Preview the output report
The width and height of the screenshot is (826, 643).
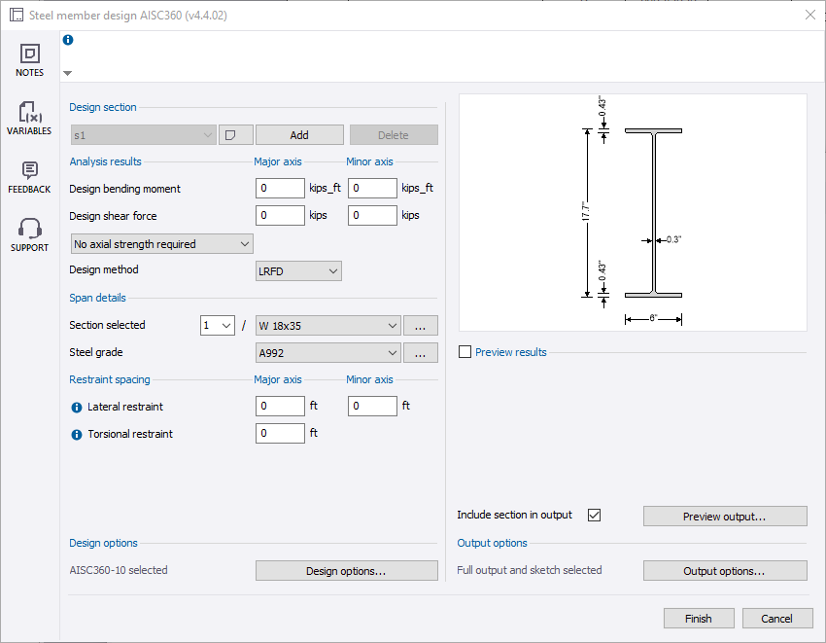click(724, 516)
